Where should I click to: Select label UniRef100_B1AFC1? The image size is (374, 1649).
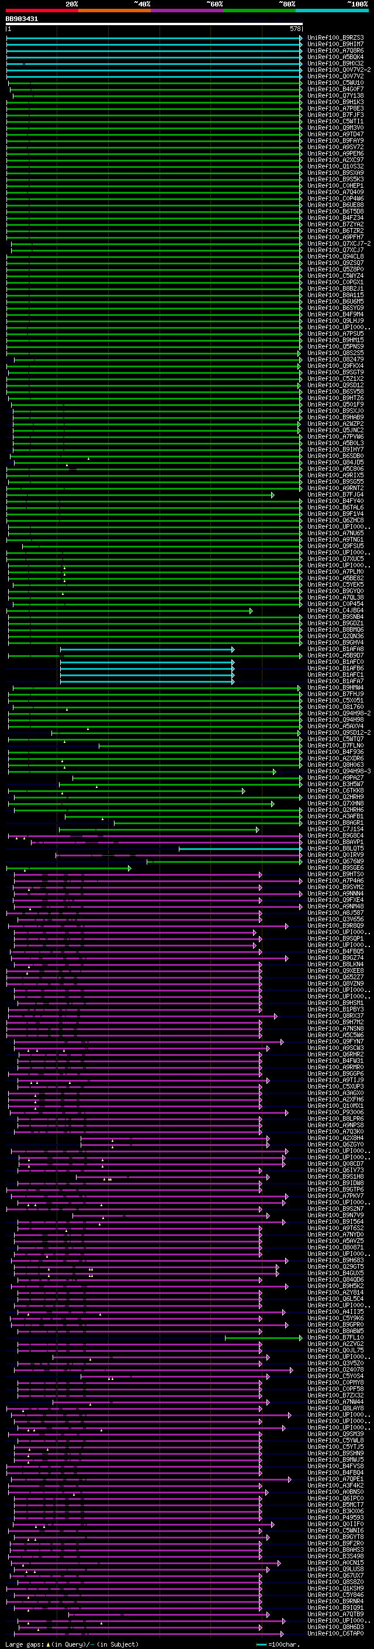click(335, 674)
